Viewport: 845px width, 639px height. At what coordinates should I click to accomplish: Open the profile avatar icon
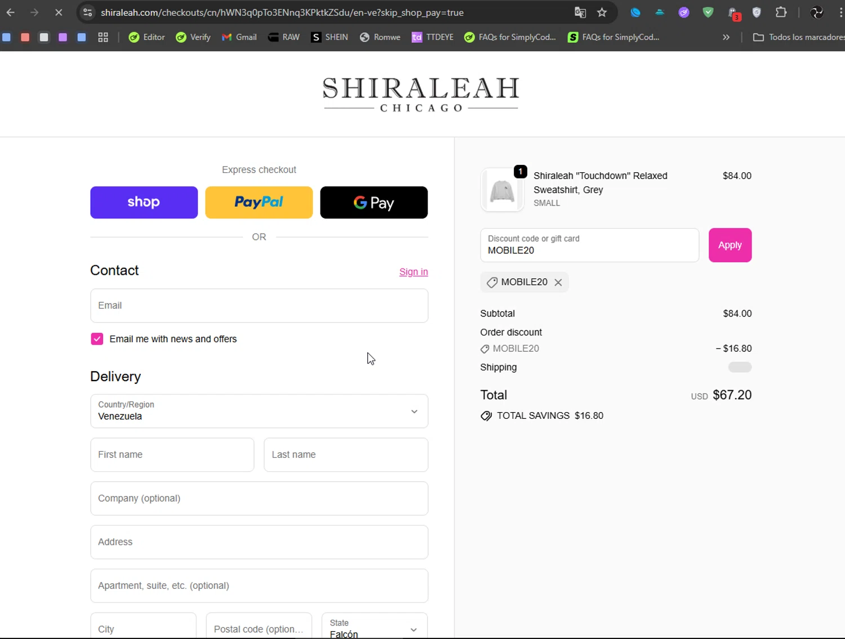[817, 12]
